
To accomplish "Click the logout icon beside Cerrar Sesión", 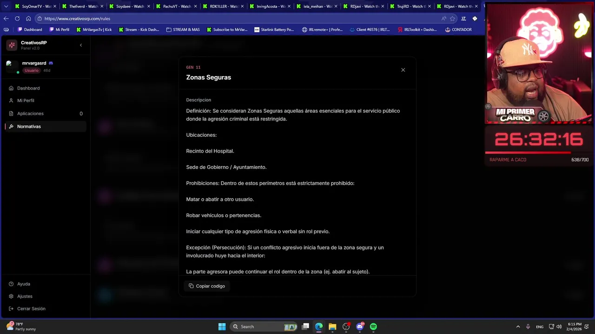I will pos(11,309).
